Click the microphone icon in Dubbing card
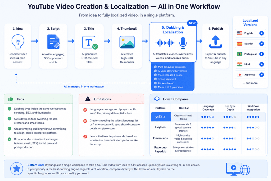This screenshot has height=181, width=271. tap(183, 43)
